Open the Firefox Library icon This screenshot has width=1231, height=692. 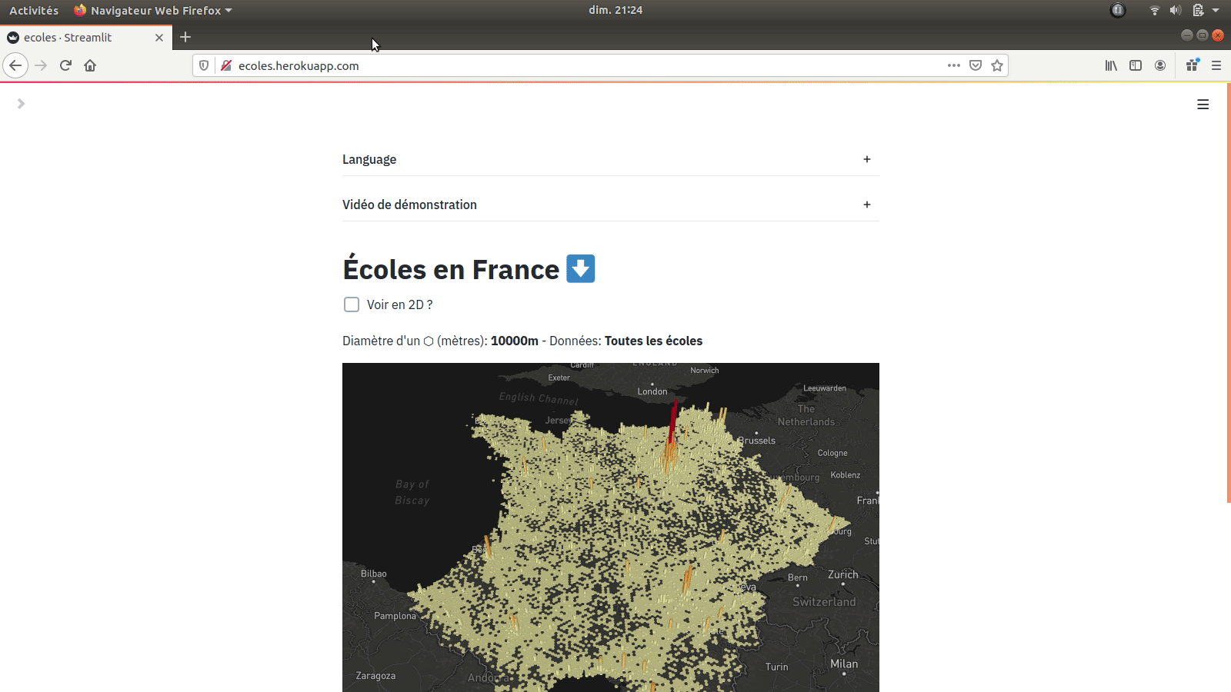(x=1111, y=65)
